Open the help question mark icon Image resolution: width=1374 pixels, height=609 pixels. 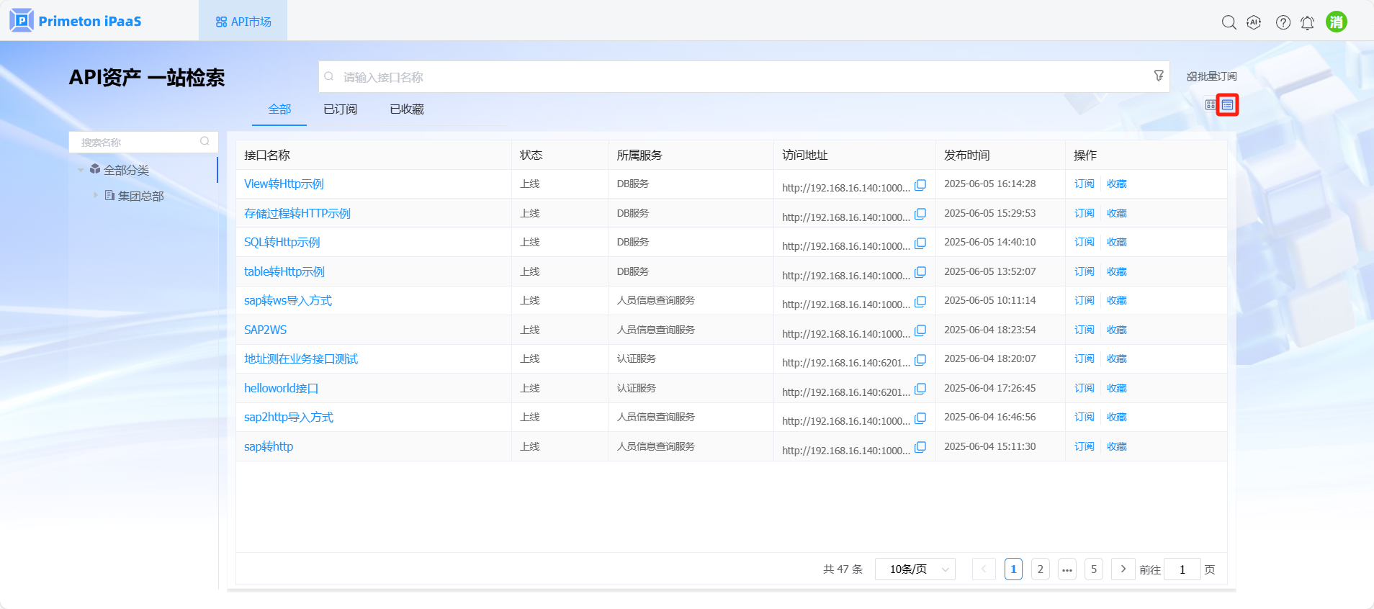tap(1283, 22)
